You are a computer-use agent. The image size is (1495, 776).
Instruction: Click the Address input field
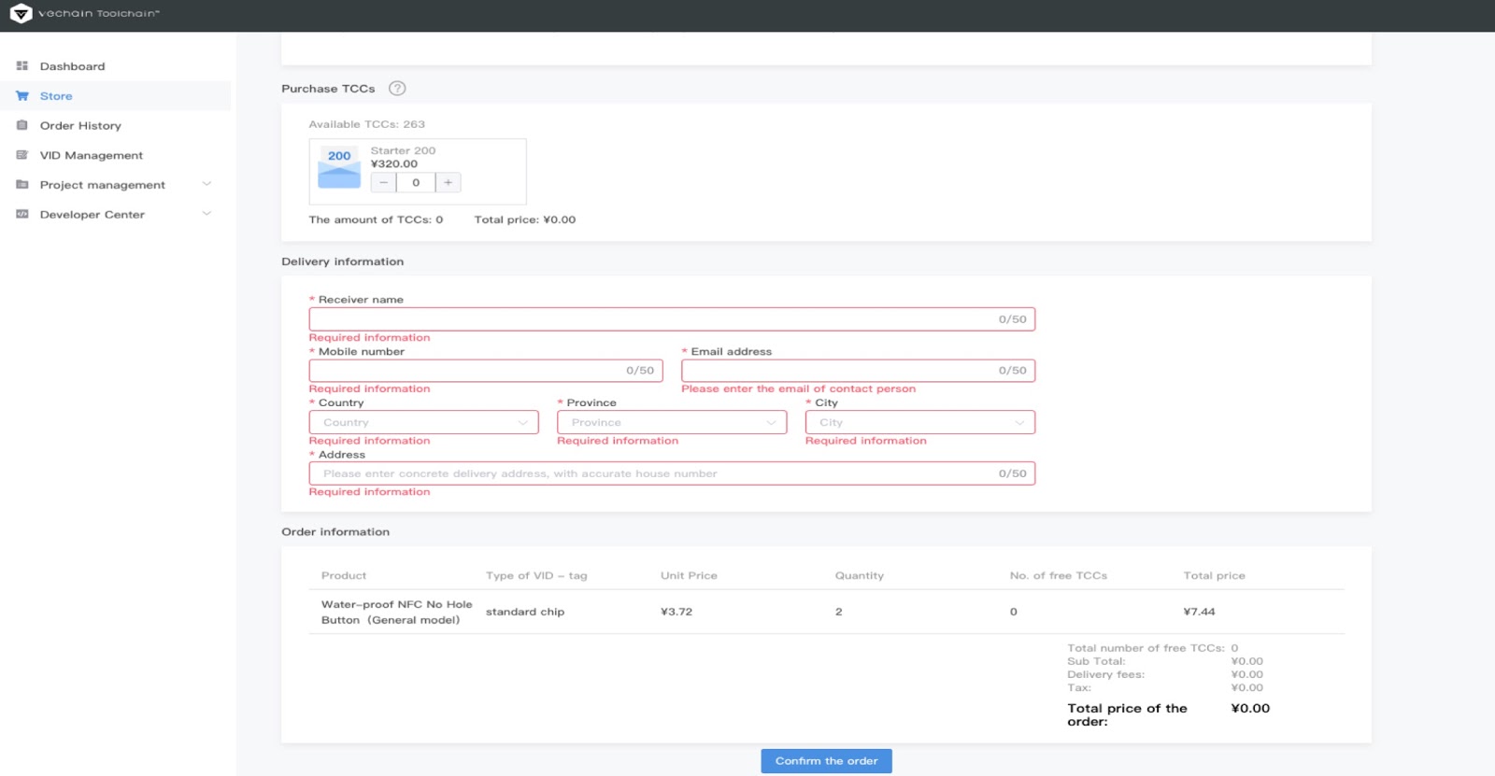[x=672, y=473]
